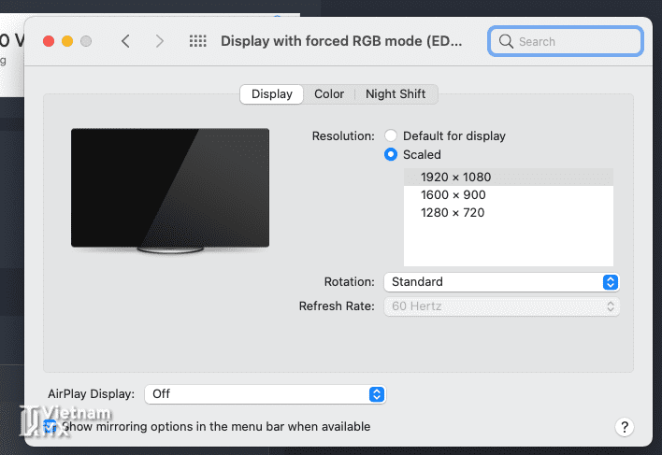This screenshot has height=455, width=662.
Task: Click the magnifying glass search icon
Action: 507,41
